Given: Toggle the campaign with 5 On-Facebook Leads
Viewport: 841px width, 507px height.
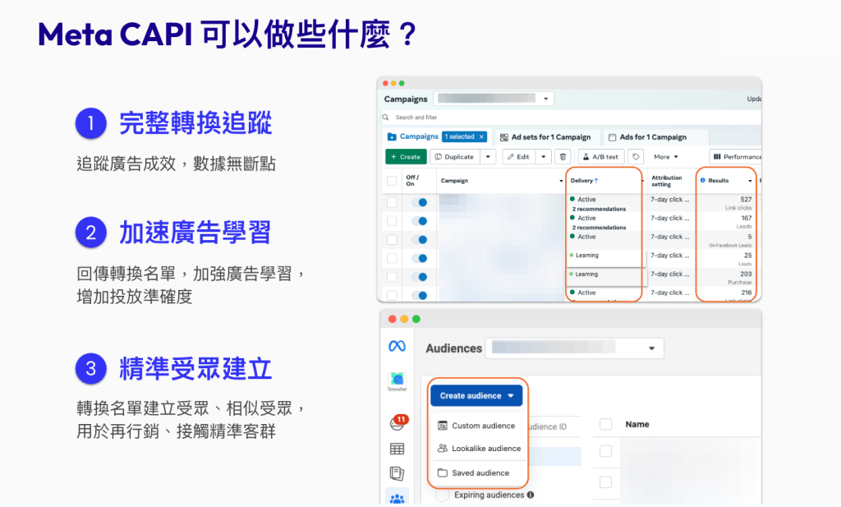Looking at the screenshot, I should click(x=420, y=240).
